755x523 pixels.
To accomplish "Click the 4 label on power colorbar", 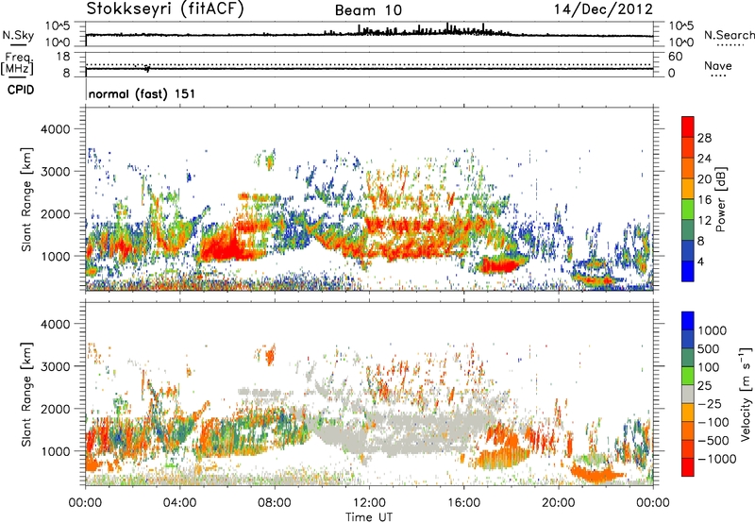I will coord(700,262).
